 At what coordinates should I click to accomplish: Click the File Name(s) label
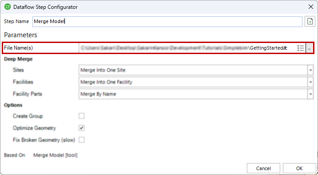point(18,48)
